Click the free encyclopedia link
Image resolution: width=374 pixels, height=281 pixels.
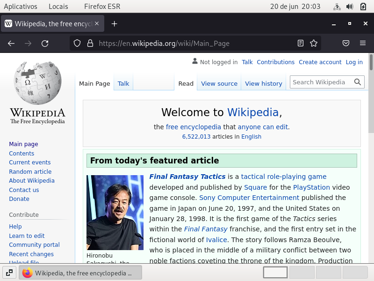click(194, 127)
